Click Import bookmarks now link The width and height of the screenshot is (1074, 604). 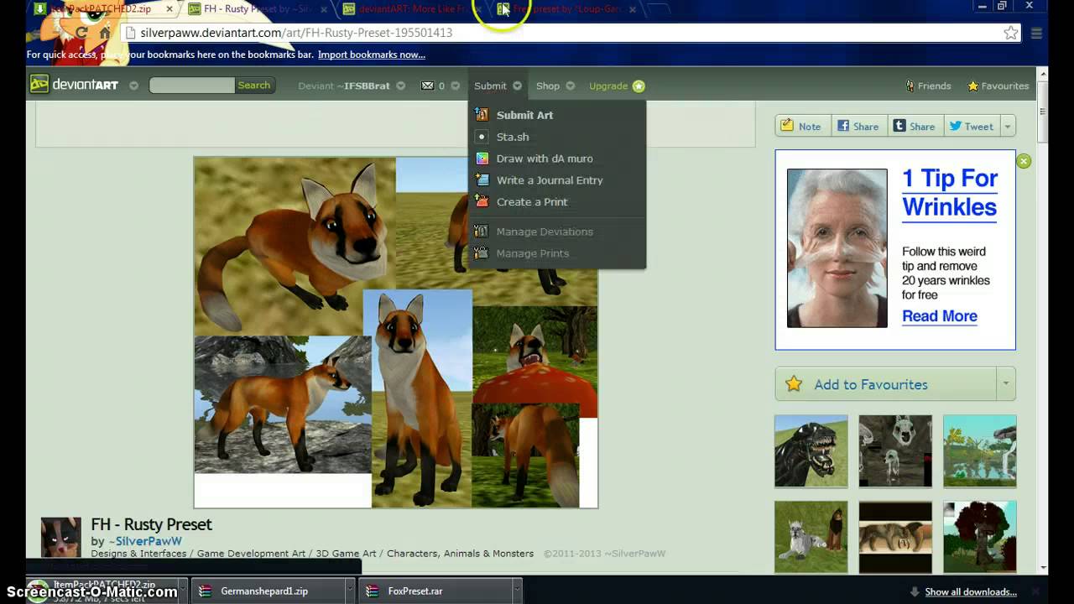coord(372,55)
